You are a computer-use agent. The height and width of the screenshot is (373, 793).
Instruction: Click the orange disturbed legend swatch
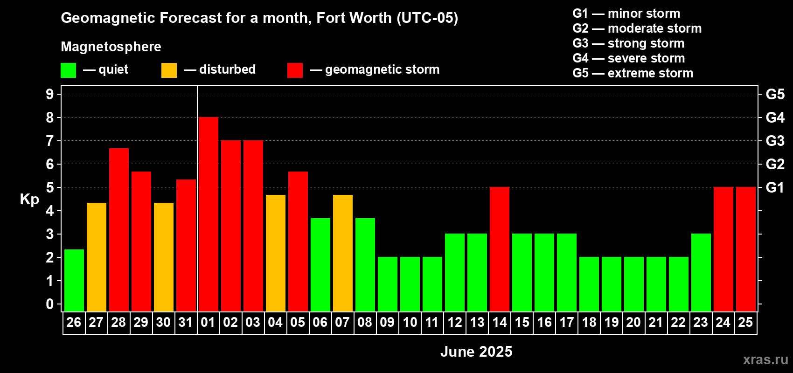pyautogui.click(x=169, y=70)
